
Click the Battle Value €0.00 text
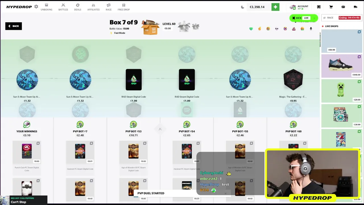[119, 29]
